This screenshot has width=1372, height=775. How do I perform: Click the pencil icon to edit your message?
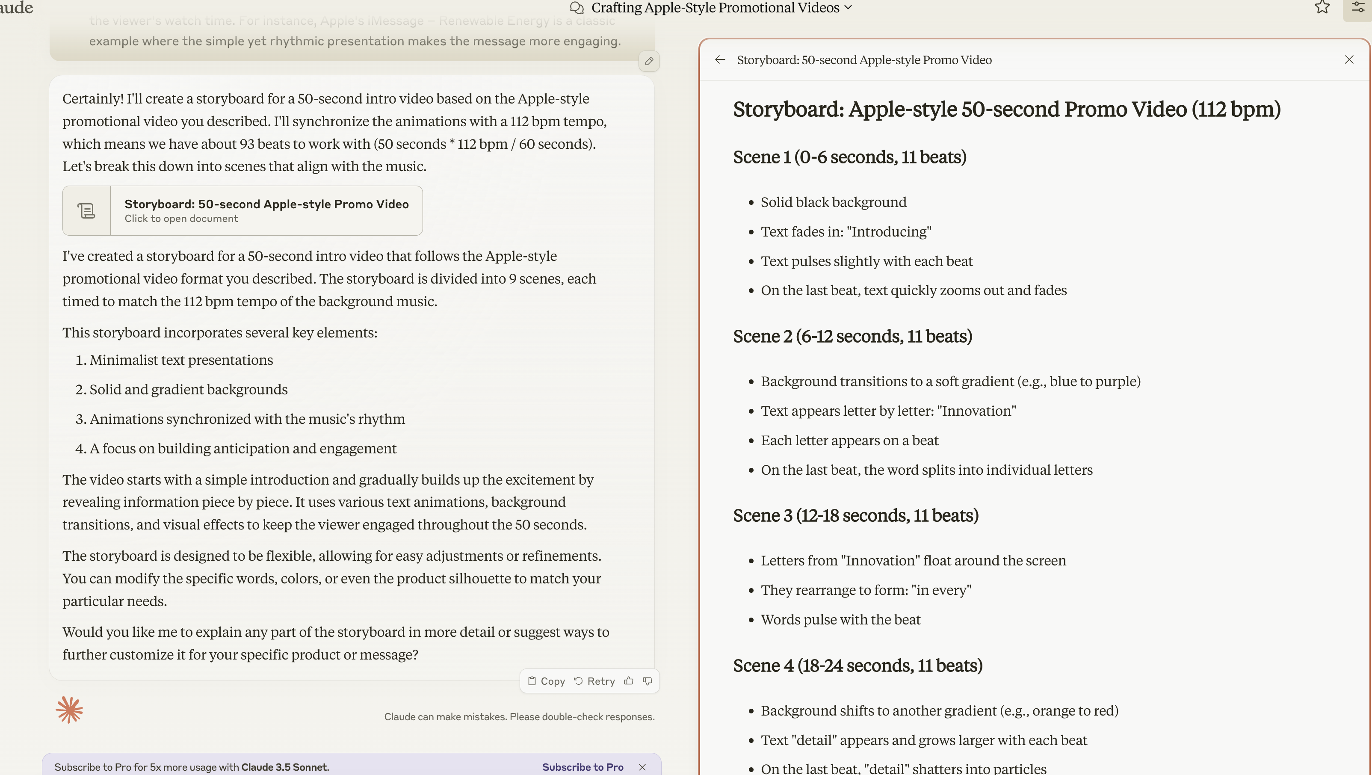pyautogui.click(x=649, y=61)
